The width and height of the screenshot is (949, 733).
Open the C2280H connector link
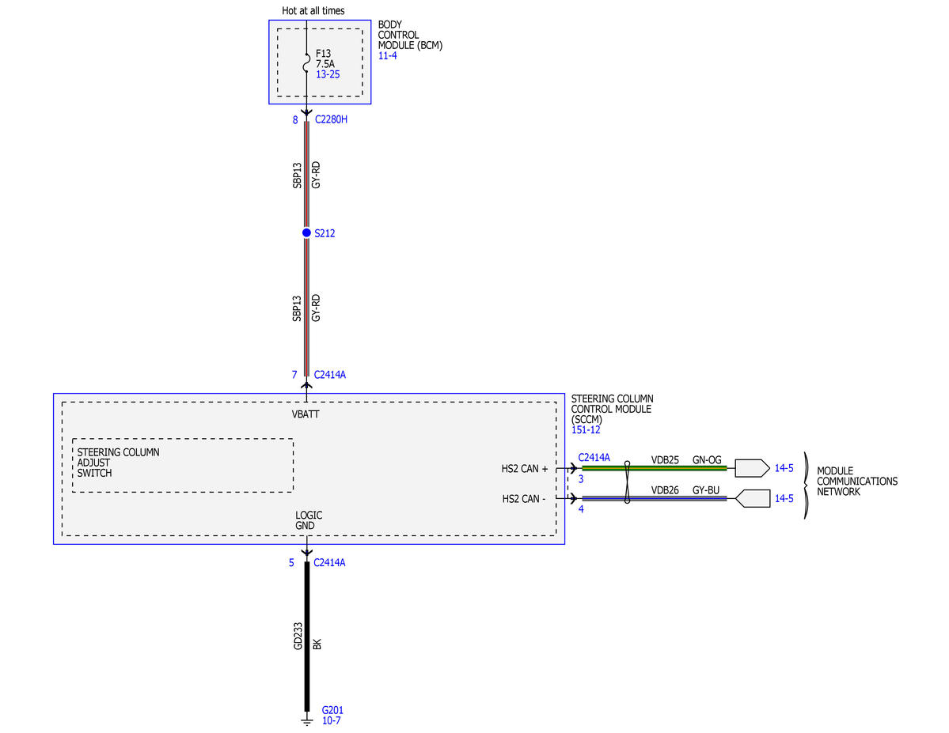(x=331, y=119)
